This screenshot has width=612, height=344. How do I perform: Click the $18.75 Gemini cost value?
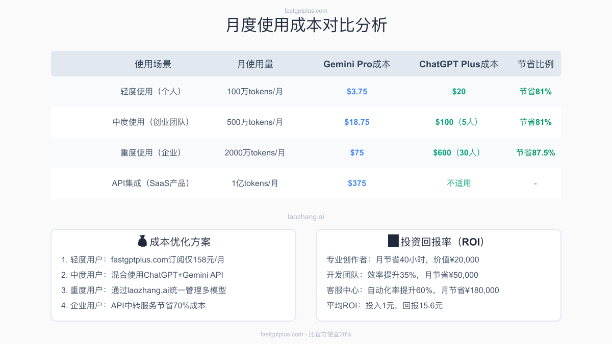pyautogui.click(x=357, y=122)
